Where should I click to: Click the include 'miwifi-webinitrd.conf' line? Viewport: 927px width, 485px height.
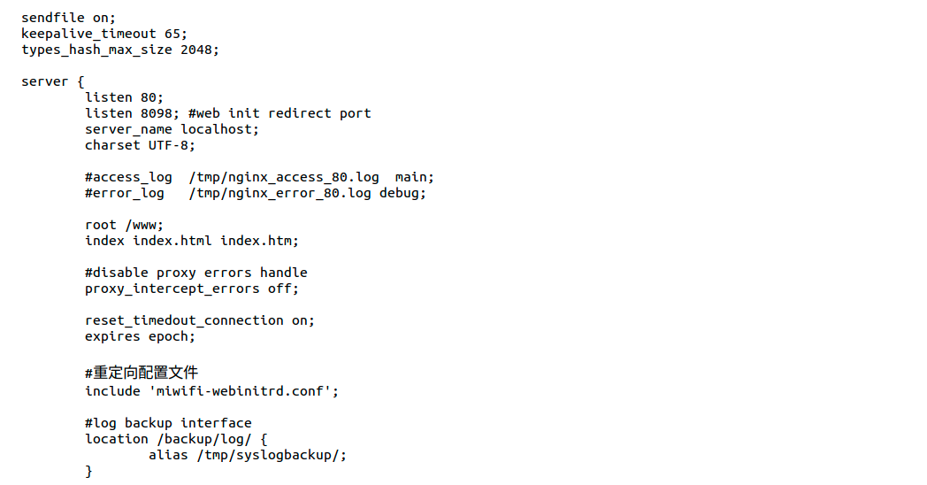pyautogui.click(x=211, y=391)
